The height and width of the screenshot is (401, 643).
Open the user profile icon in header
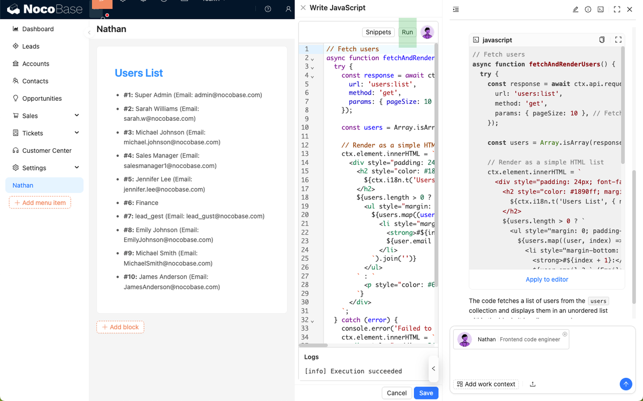pos(288,9)
